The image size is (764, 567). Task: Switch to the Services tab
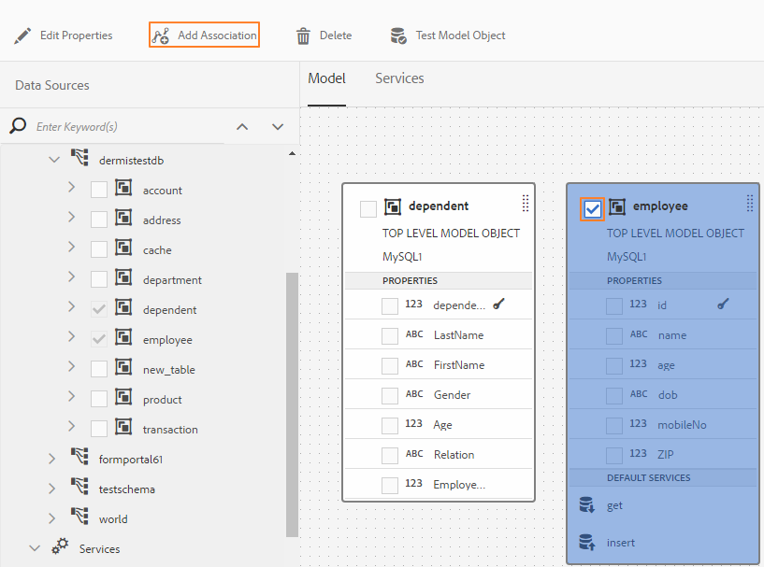399,78
